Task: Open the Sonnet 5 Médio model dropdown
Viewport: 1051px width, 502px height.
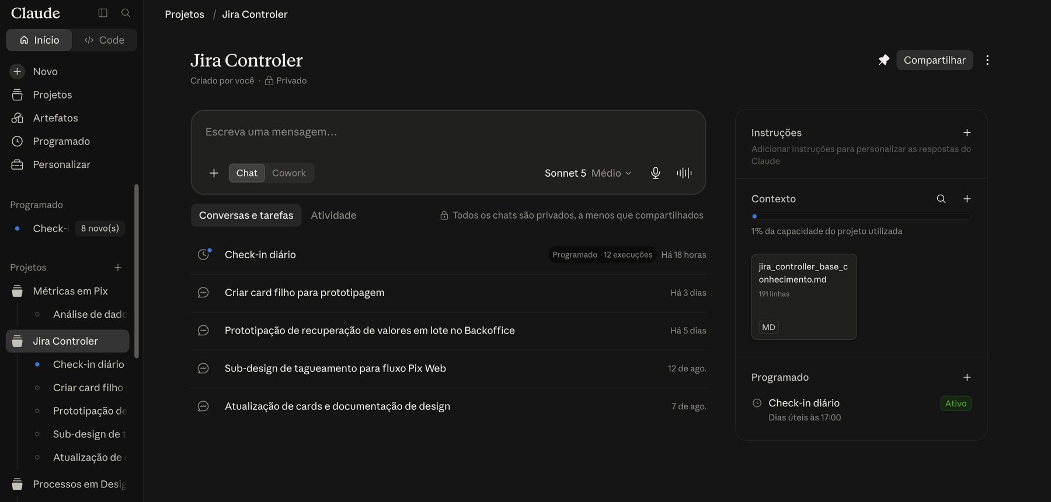Action: click(x=588, y=173)
